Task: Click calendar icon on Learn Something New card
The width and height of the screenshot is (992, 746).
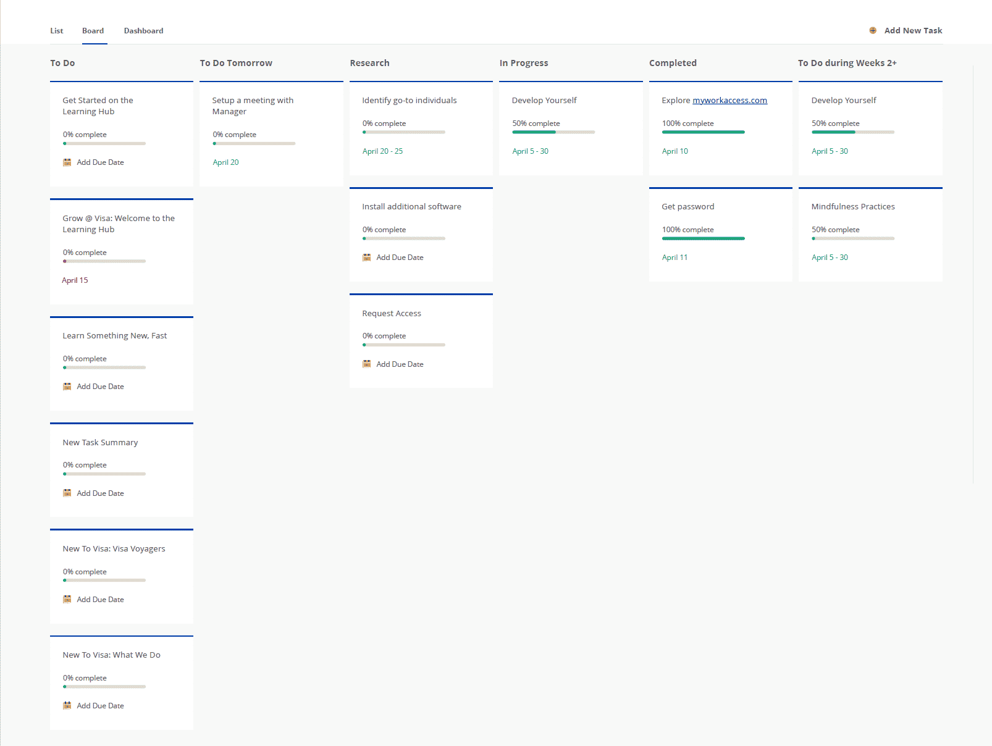Action: coord(67,387)
